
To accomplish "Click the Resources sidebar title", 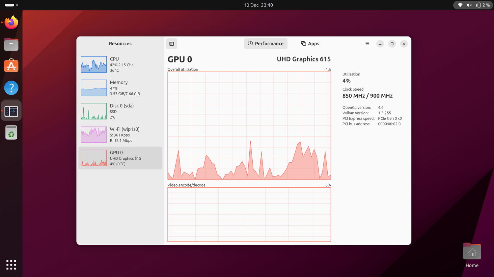I will 120,44.
